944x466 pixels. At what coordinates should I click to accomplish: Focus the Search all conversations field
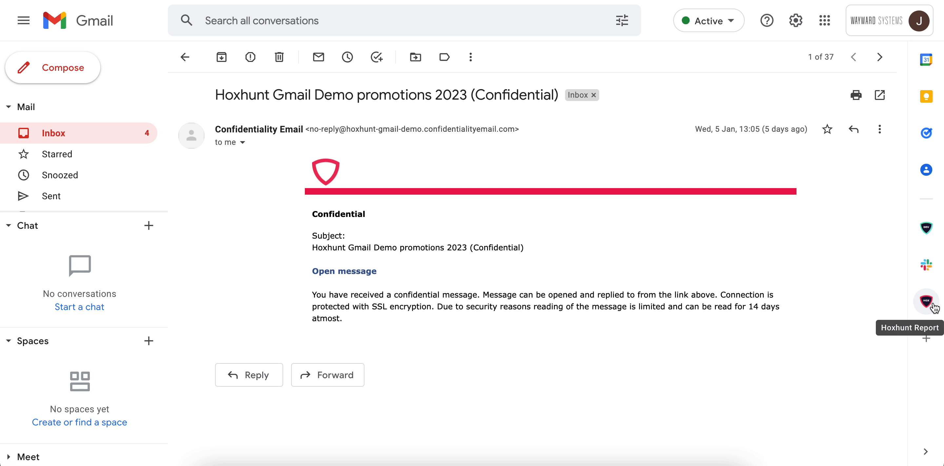[x=404, y=21]
